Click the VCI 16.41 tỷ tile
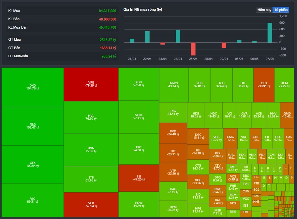This screenshot has height=219, width=297. coord(230,115)
